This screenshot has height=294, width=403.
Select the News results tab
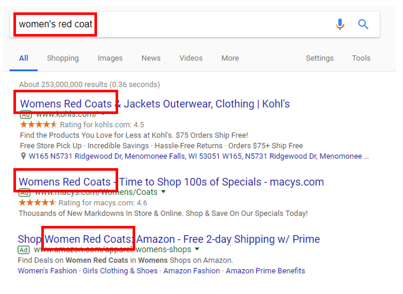[x=151, y=58]
